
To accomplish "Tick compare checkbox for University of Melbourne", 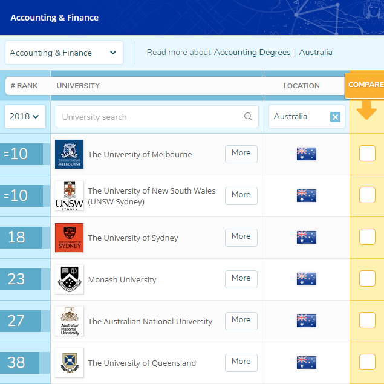I will (x=367, y=154).
